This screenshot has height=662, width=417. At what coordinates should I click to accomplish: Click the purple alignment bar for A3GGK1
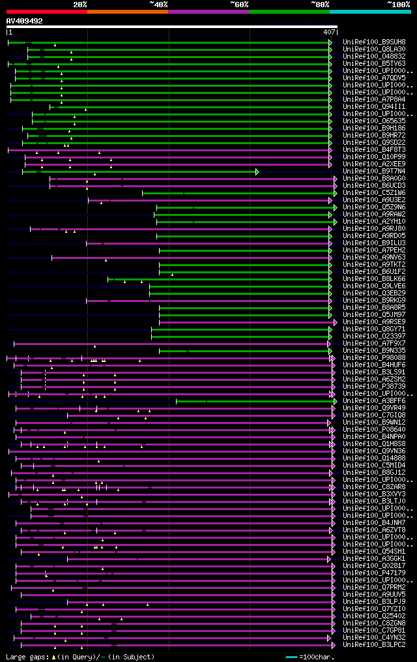(x=199, y=560)
